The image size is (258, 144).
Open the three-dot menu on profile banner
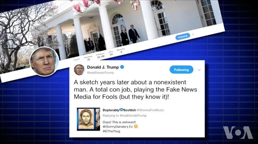coord(193,34)
